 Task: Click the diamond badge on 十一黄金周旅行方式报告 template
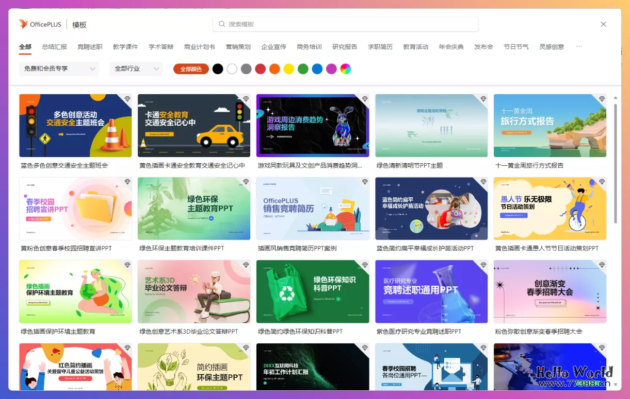(602, 98)
